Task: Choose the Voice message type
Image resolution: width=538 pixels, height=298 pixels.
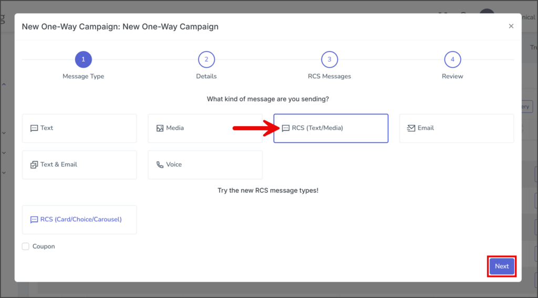Action: (x=205, y=165)
